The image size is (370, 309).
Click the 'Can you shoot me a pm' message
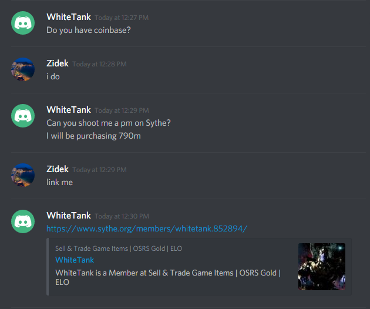[x=108, y=123]
